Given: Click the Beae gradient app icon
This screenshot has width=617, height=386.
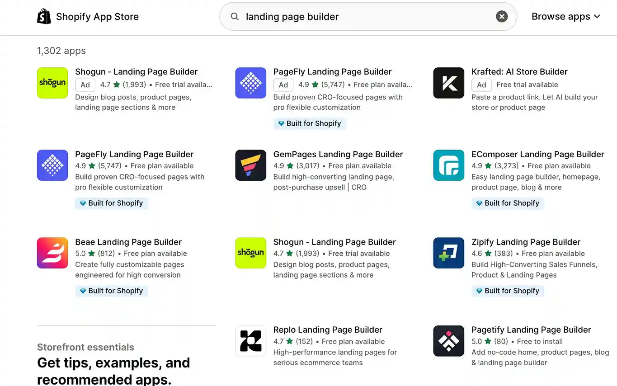Looking at the screenshot, I should click(x=52, y=253).
